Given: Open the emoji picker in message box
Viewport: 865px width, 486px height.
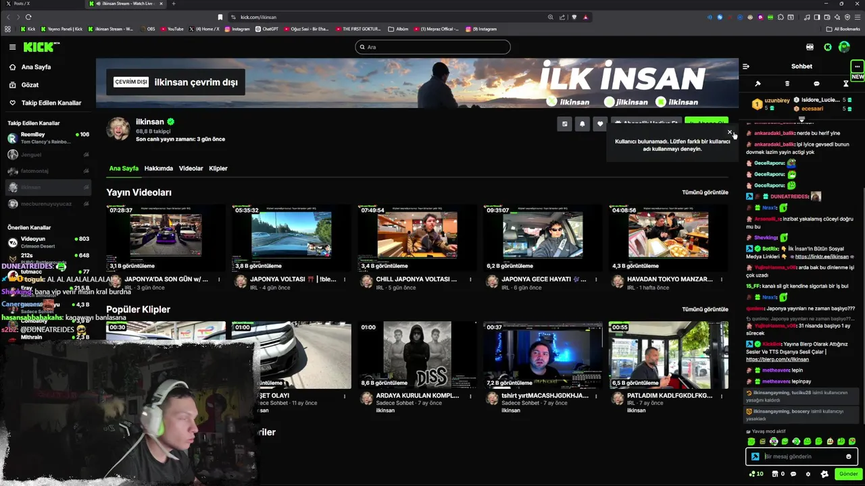Looking at the screenshot, I should [849, 457].
